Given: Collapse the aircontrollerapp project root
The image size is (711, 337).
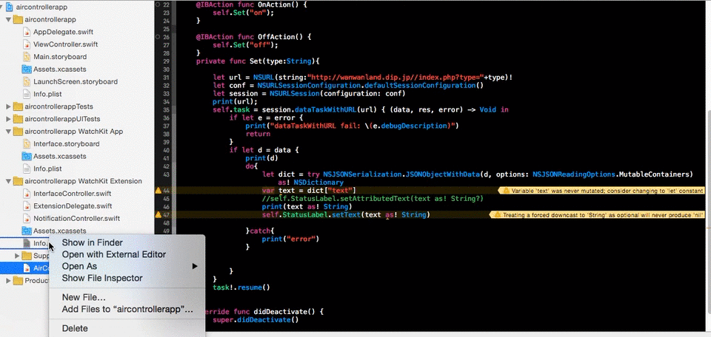Looking at the screenshot, I should click(1, 7).
